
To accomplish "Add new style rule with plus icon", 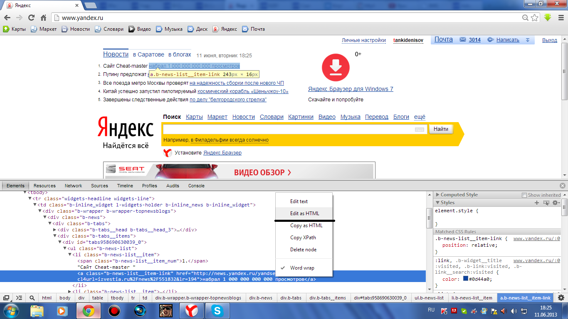I will point(537,203).
